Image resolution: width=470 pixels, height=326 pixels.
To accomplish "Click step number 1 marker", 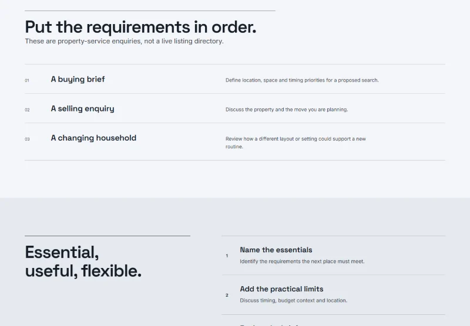I will pos(227,256).
